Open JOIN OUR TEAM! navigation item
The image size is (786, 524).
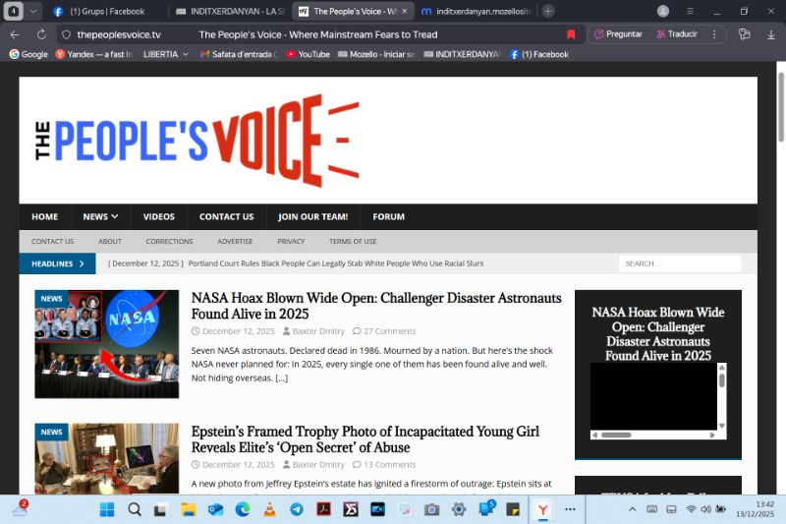click(x=312, y=216)
